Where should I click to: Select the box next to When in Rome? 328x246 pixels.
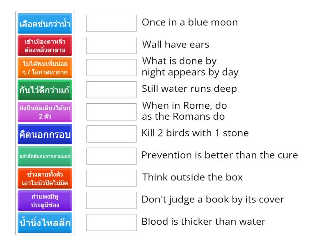(x=112, y=111)
